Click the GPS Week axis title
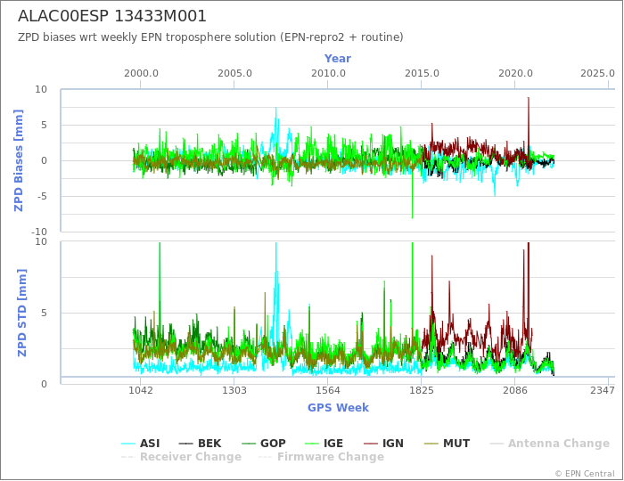Screen dimensions: 624x481 [338, 408]
